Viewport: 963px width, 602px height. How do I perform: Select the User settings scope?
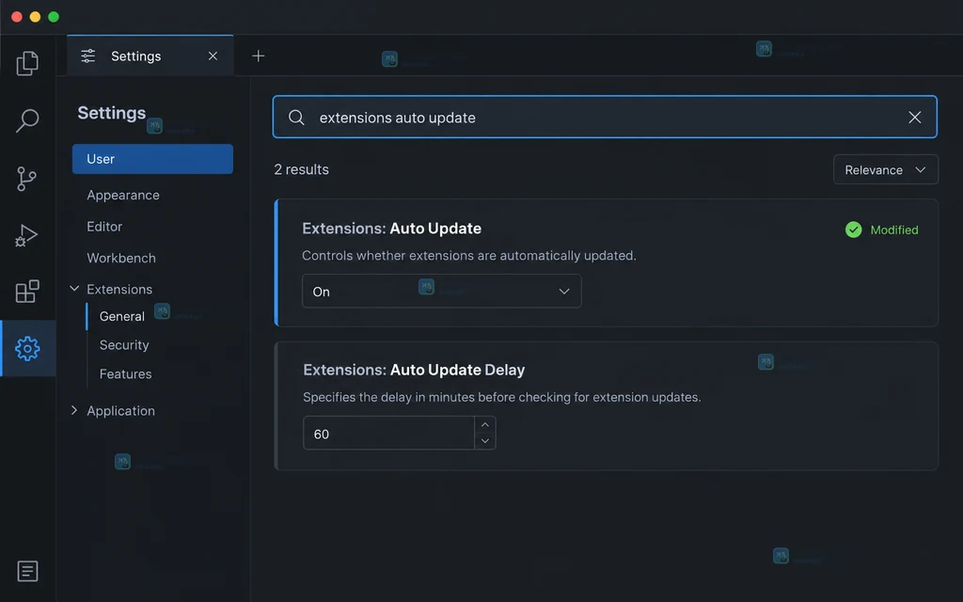152,159
